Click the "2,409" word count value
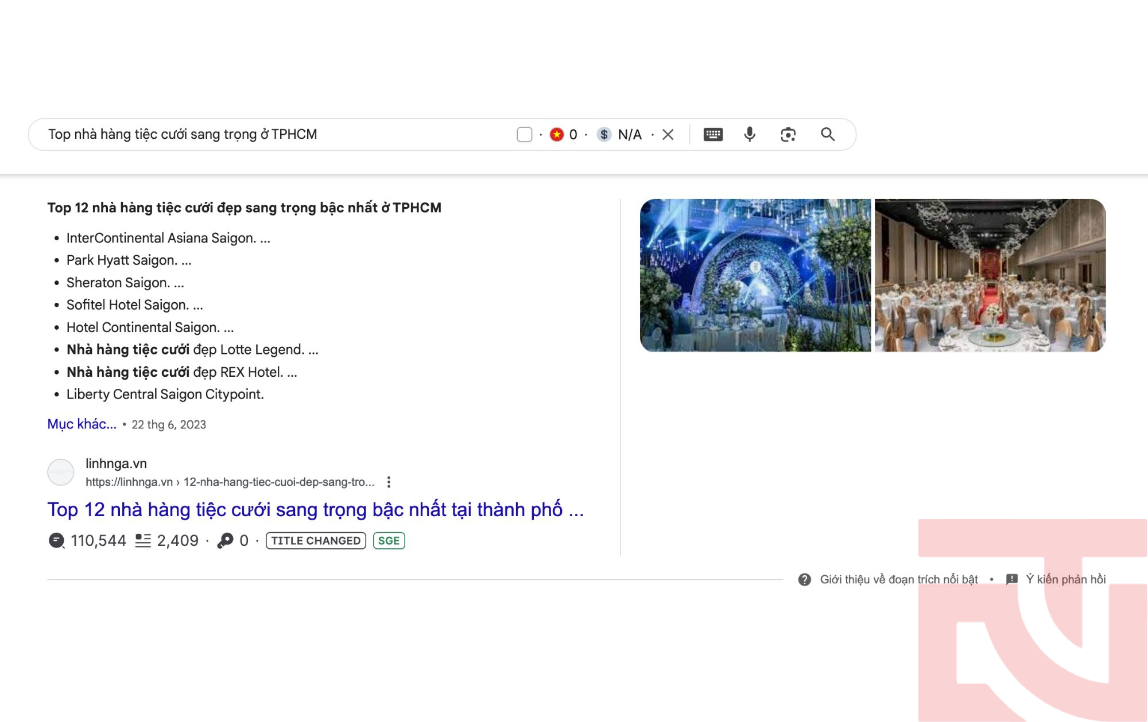The width and height of the screenshot is (1148, 722). [178, 541]
